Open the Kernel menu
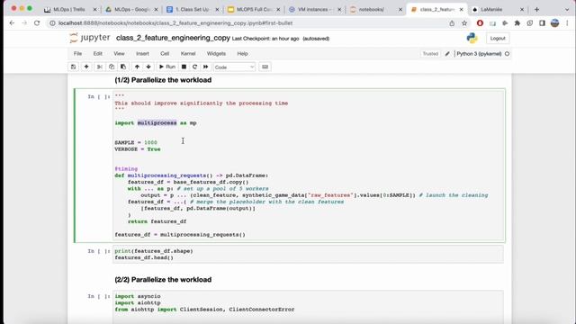Screen dimensions: 576x324 click(188, 54)
